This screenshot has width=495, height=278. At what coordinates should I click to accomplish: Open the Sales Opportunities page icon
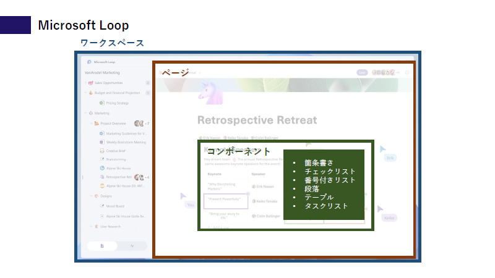90,83
